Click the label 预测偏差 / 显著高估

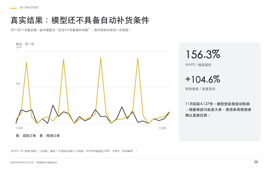200,89
